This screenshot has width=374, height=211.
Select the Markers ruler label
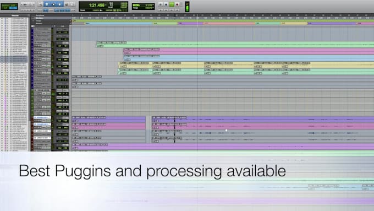(39, 24)
